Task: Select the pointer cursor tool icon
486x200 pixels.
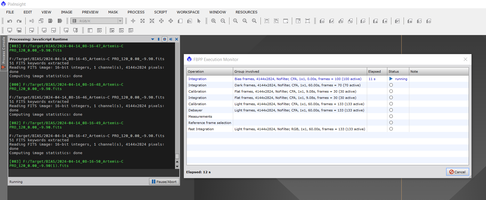Action: [x=199, y=21]
